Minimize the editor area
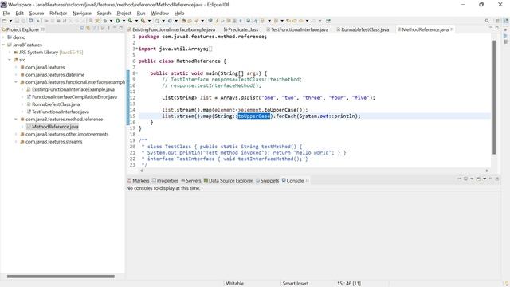Screen dimensions: 510x287 click(491, 28)
